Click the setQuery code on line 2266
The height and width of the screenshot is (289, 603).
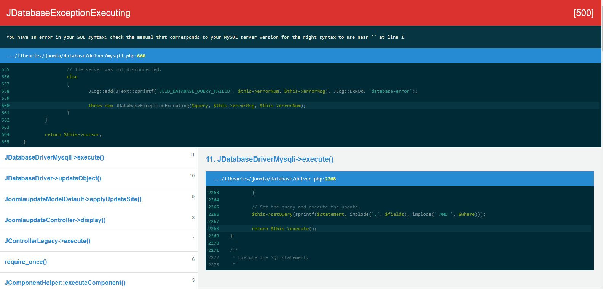[x=368, y=214]
